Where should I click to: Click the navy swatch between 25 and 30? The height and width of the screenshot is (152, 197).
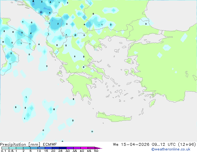[x=63, y=148]
